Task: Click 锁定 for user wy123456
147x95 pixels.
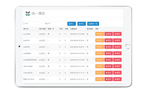Action: (x=109, y=34)
